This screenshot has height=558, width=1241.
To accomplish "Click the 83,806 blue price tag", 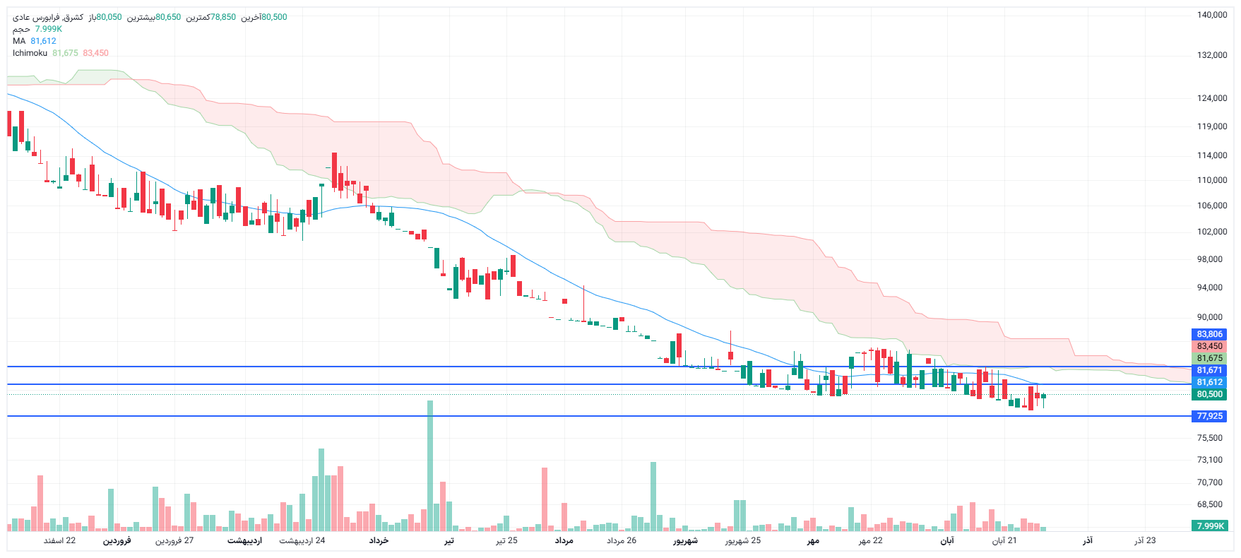I will (1209, 334).
